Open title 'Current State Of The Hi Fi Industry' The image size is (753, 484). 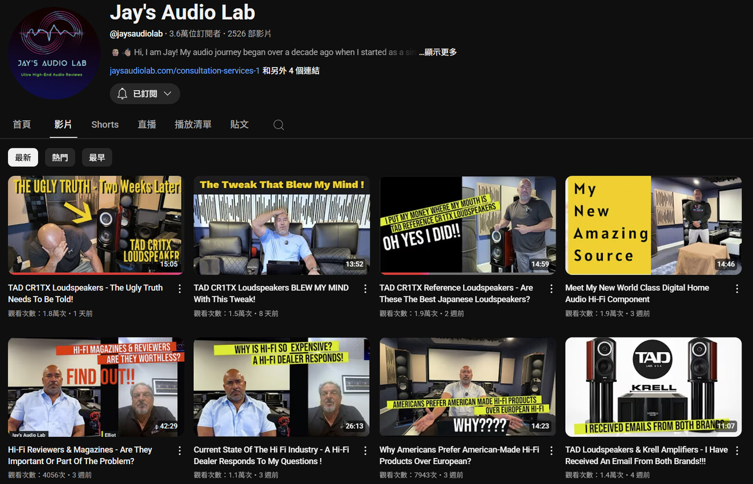coord(271,456)
